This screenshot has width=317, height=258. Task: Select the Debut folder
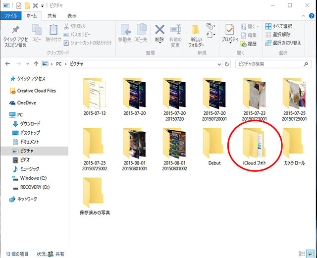tap(214, 147)
